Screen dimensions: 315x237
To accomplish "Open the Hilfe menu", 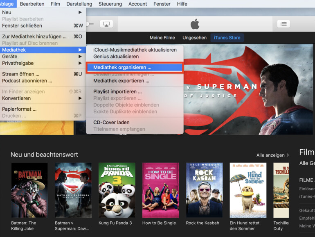I will click(x=182, y=4).
